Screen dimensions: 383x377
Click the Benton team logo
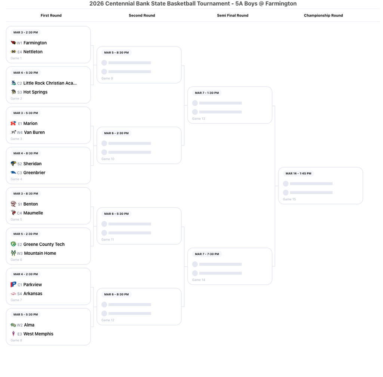coord(14,204)
